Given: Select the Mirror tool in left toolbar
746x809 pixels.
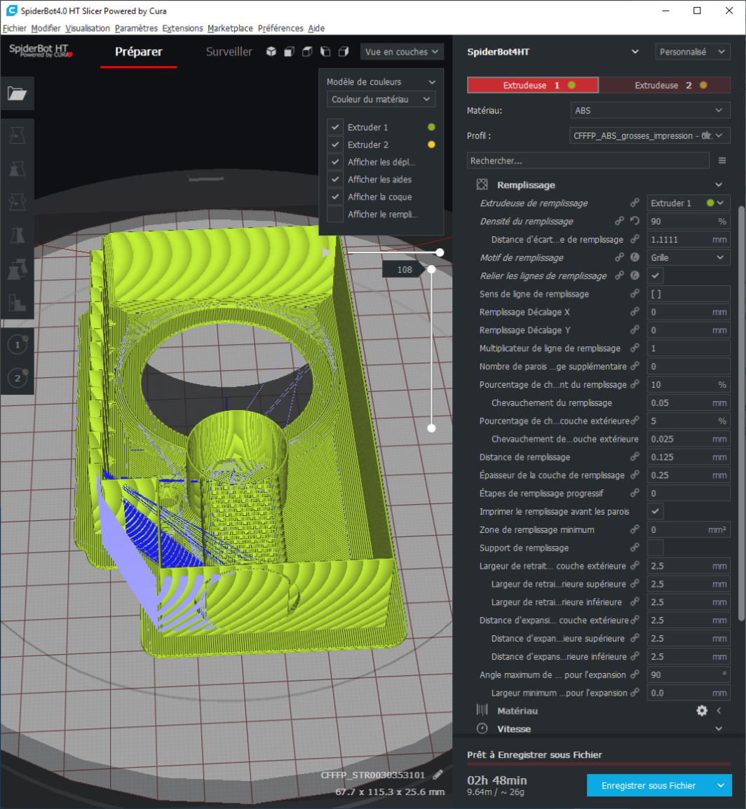Looking at the screenshot, I should [17, 236].
